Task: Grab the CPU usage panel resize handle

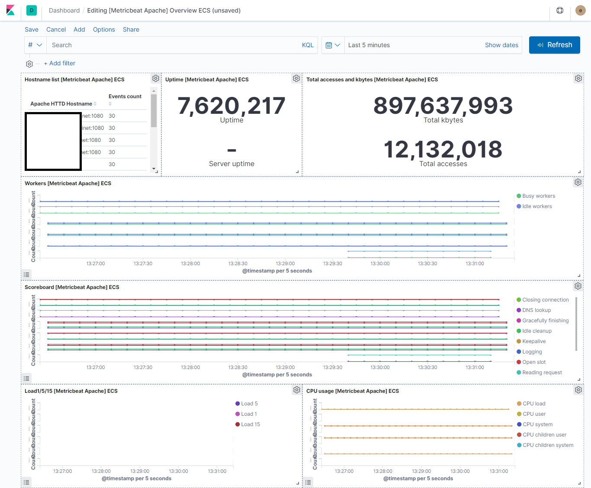Action: point(579,483)
